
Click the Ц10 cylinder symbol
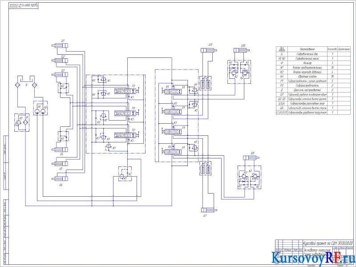(x=242, y=50)
